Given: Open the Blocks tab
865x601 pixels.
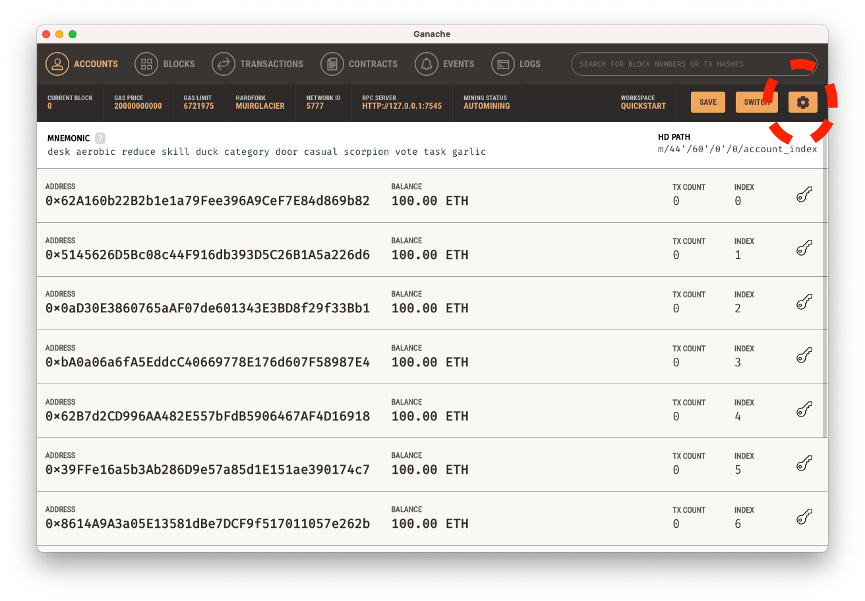Looking at the screenshot, I should 165,64.
